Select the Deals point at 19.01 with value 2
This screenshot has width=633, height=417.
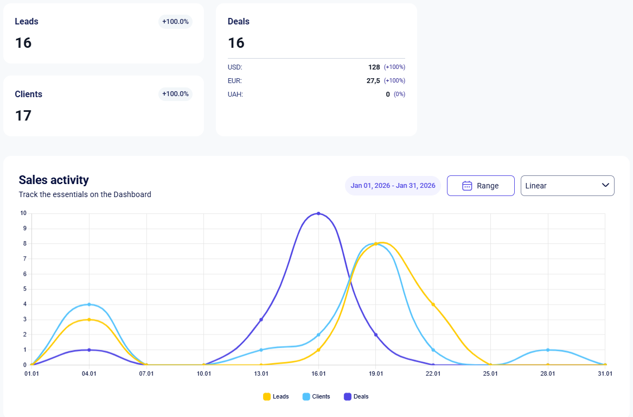pyautogui.click(x=376, y=334)
